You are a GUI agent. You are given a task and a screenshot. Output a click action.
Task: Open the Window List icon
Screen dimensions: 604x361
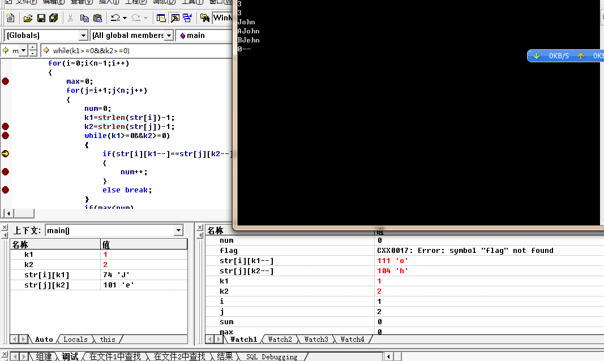(x=187, y=18)
